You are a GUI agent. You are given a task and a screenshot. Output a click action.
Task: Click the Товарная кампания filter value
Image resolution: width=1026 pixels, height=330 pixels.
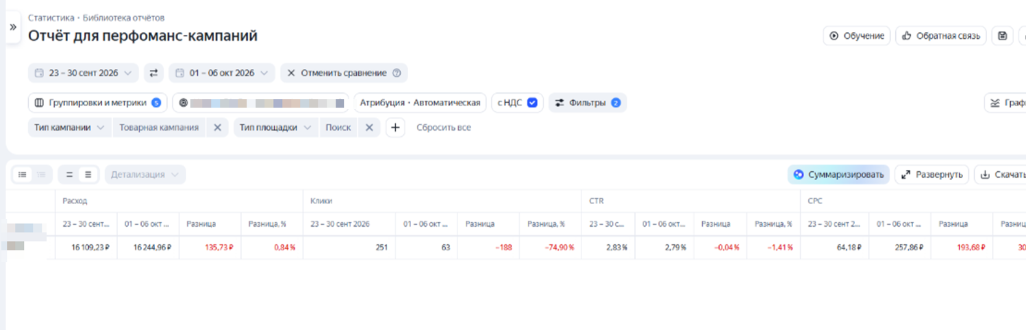coord(159,127)
